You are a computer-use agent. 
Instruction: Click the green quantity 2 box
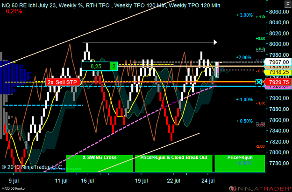(114, 66)
